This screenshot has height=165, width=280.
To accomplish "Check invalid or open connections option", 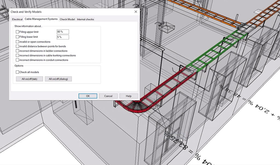I will coord(17,42).
